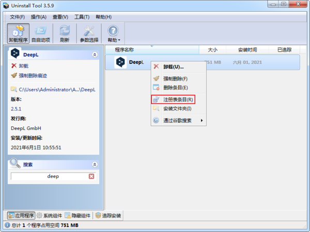Click the DeepL program icon in list
Image resolution: width=310 pixels, height=232 pixels.
tap(120, 62)
